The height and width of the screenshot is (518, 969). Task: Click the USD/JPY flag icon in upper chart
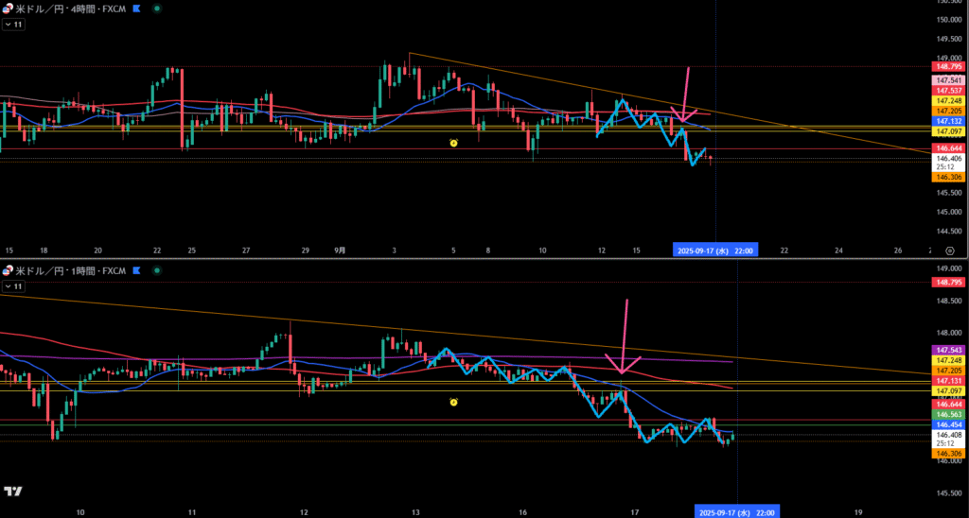tap(9, 9)
